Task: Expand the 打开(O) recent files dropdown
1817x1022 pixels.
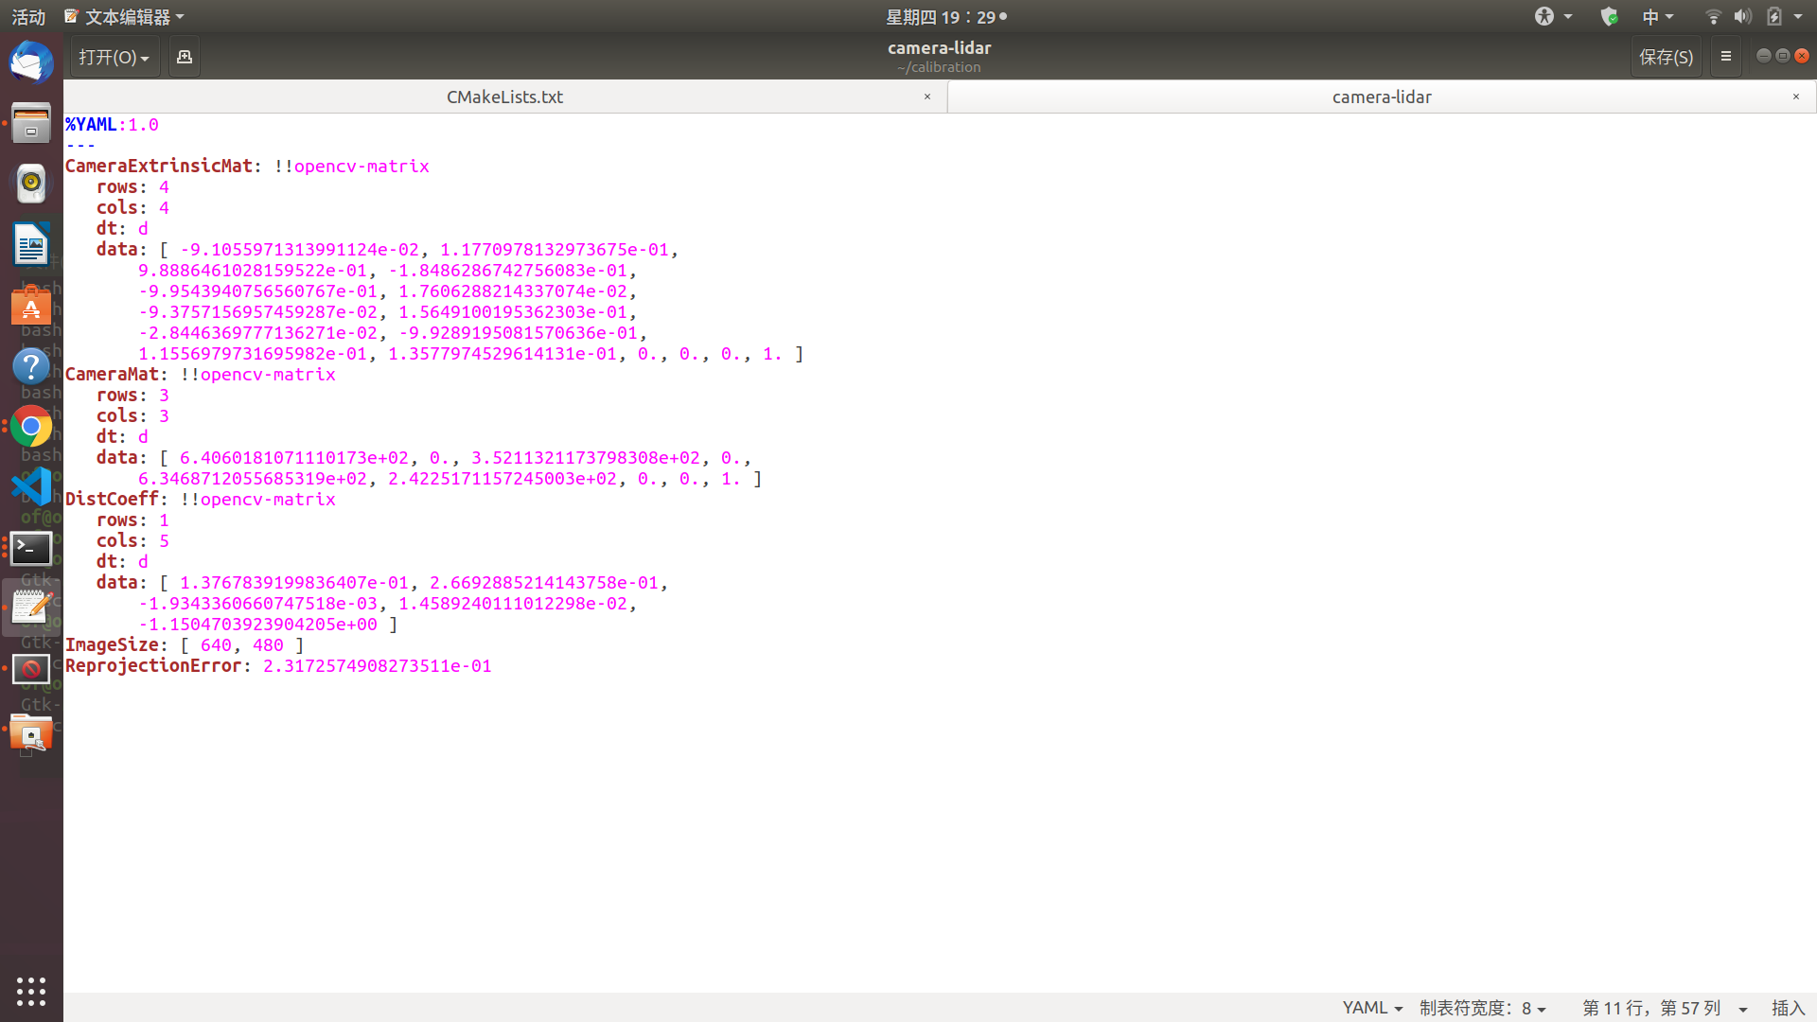Action: point(115,57)
